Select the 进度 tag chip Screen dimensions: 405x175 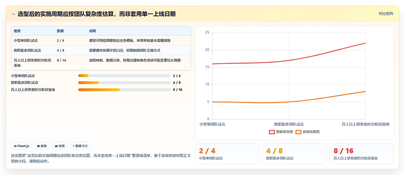click(60, 146)
